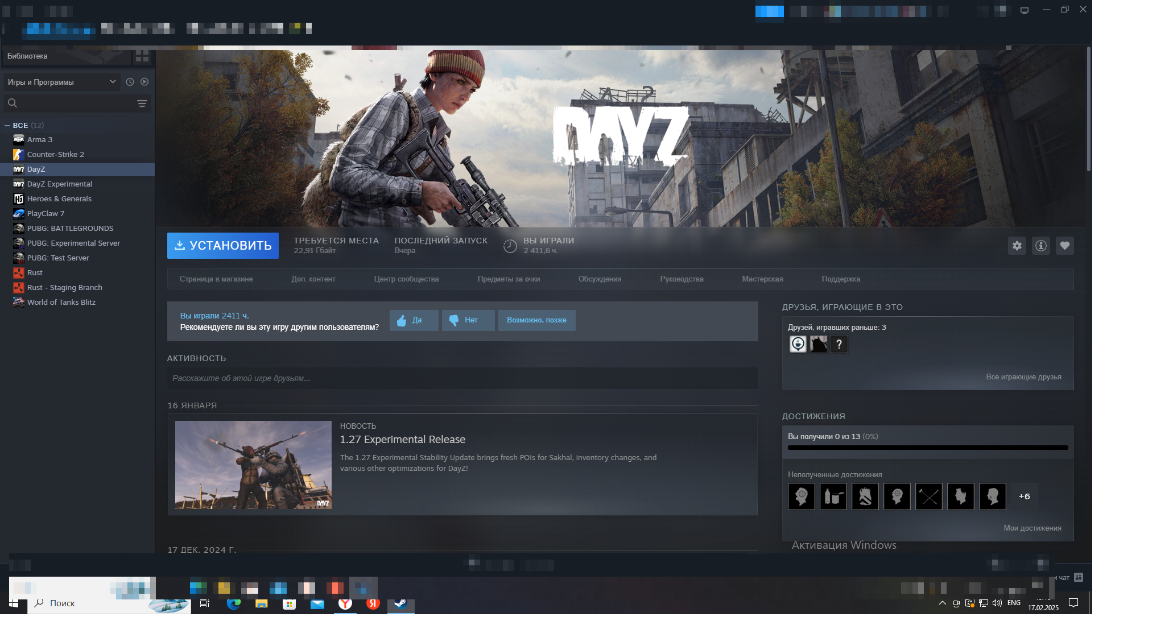View third unearned achievement icon
This screenshot has width=1173, height=629.
[865, 496]
